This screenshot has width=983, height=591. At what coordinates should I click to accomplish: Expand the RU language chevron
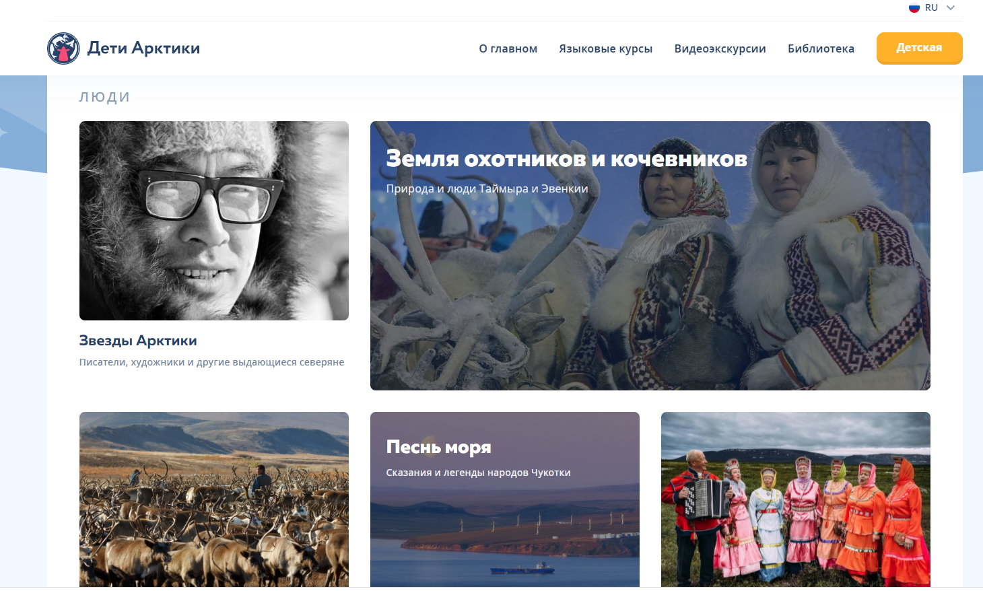pos(951,8)
